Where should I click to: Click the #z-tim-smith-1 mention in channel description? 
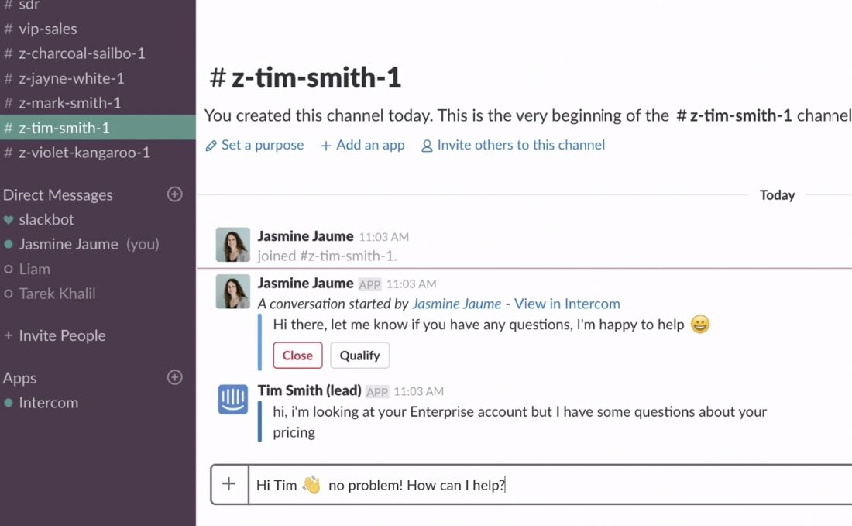[x=733, y=115]
